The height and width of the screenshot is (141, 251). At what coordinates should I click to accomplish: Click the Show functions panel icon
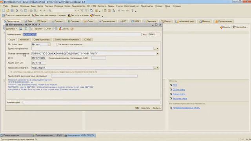(4, 15)
